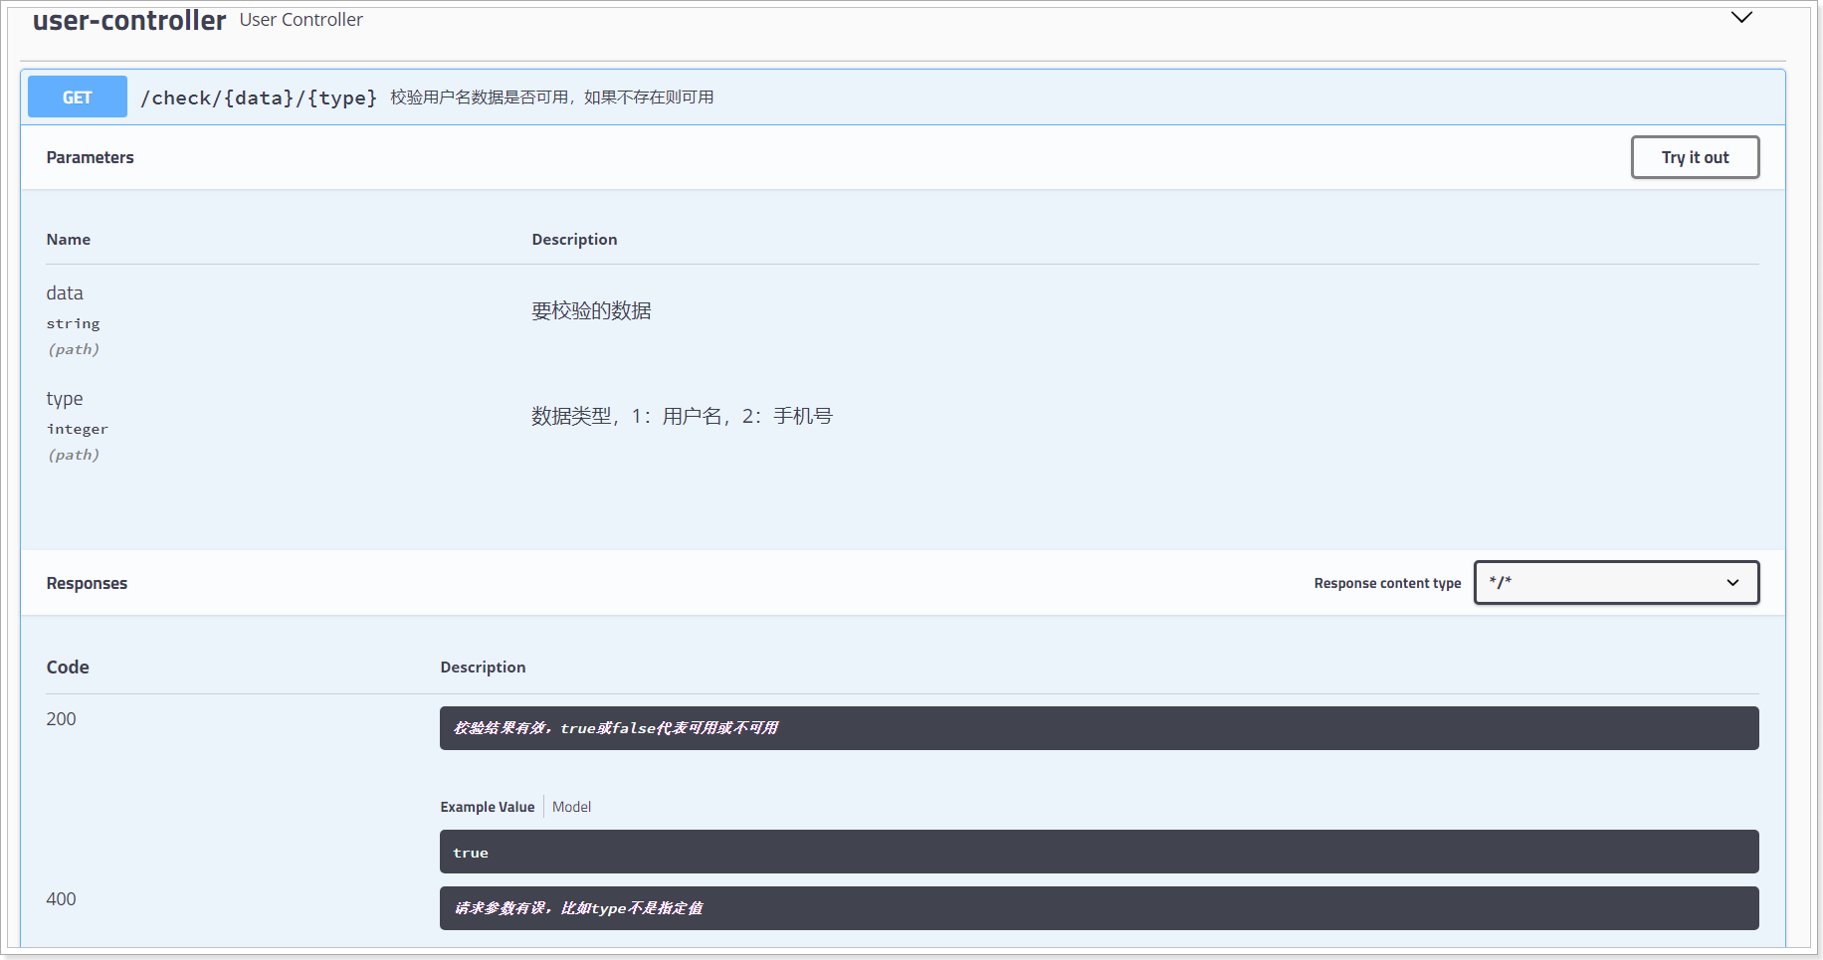Click the /check/{data}/{type} endpoint path link
Screen dimensions: 1823x960
[x=258, y=96]
